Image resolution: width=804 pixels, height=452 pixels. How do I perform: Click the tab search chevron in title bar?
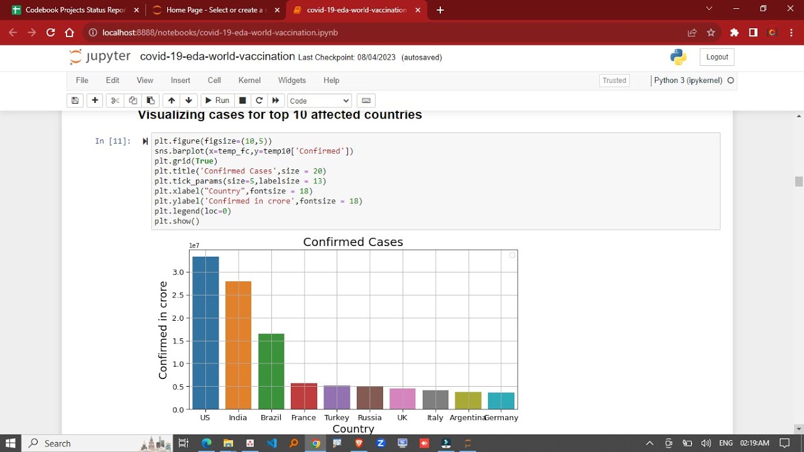[x=709, y=9]
